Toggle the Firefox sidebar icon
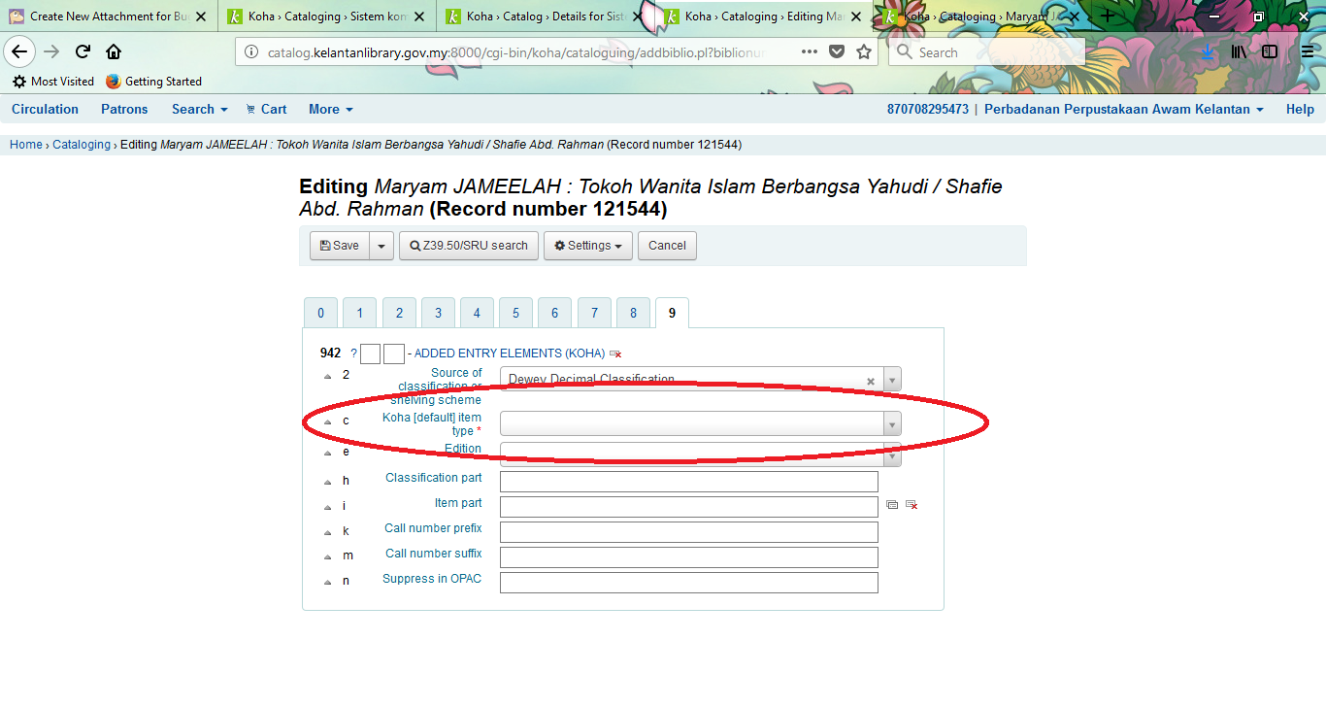The image size is (1326, 707). coord(1270,52)
